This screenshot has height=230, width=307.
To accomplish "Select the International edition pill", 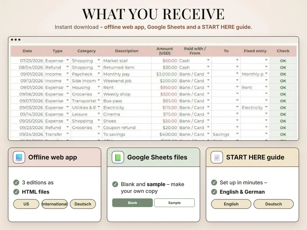I will point(54,204).
